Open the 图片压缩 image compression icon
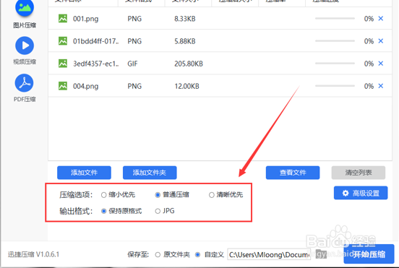 pyautogui.click(x=25, y=8)
